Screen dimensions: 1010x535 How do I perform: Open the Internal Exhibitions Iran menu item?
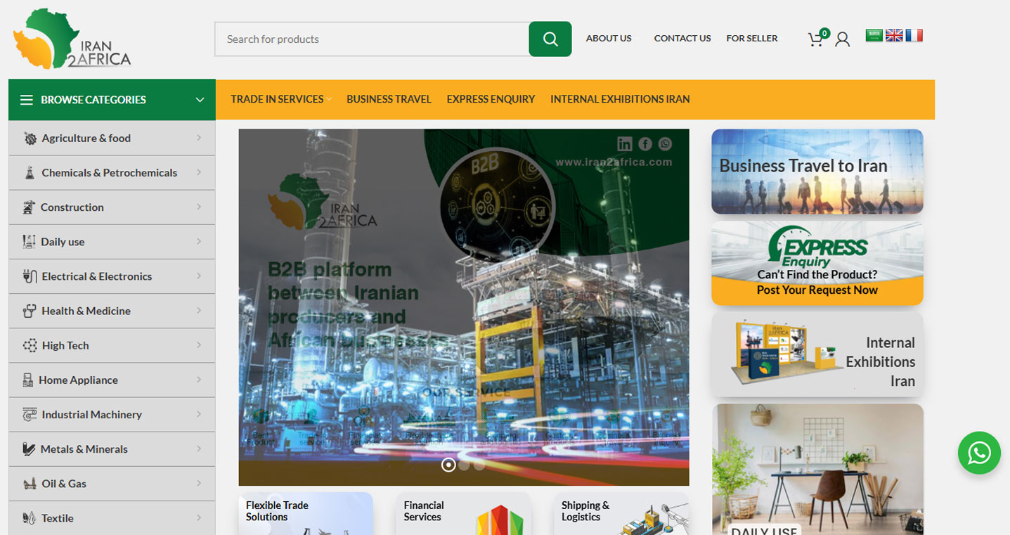620,100
